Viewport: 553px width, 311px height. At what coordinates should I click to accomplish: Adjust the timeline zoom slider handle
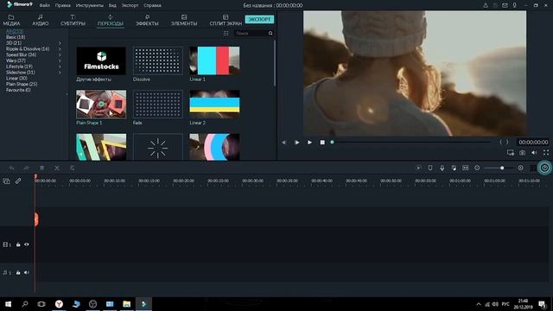point(502,168)
